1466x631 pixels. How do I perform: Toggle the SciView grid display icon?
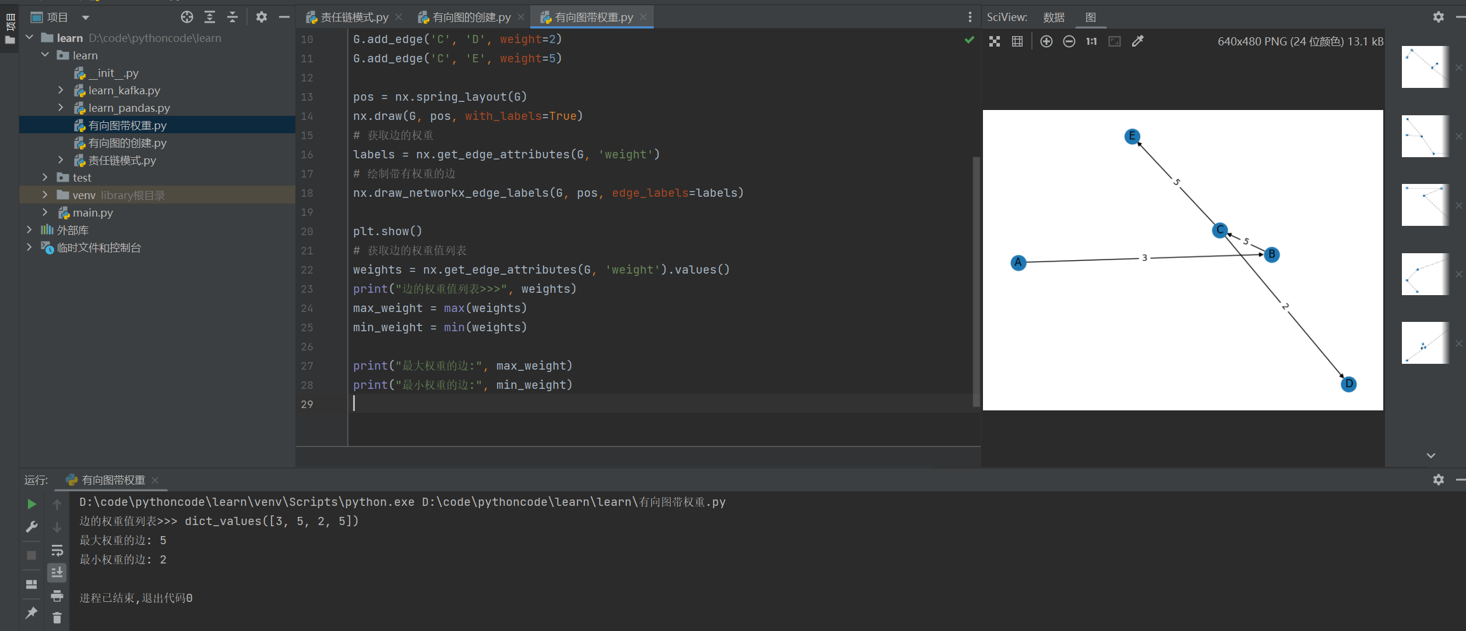pyautogui.click(x=1017, y=41)
